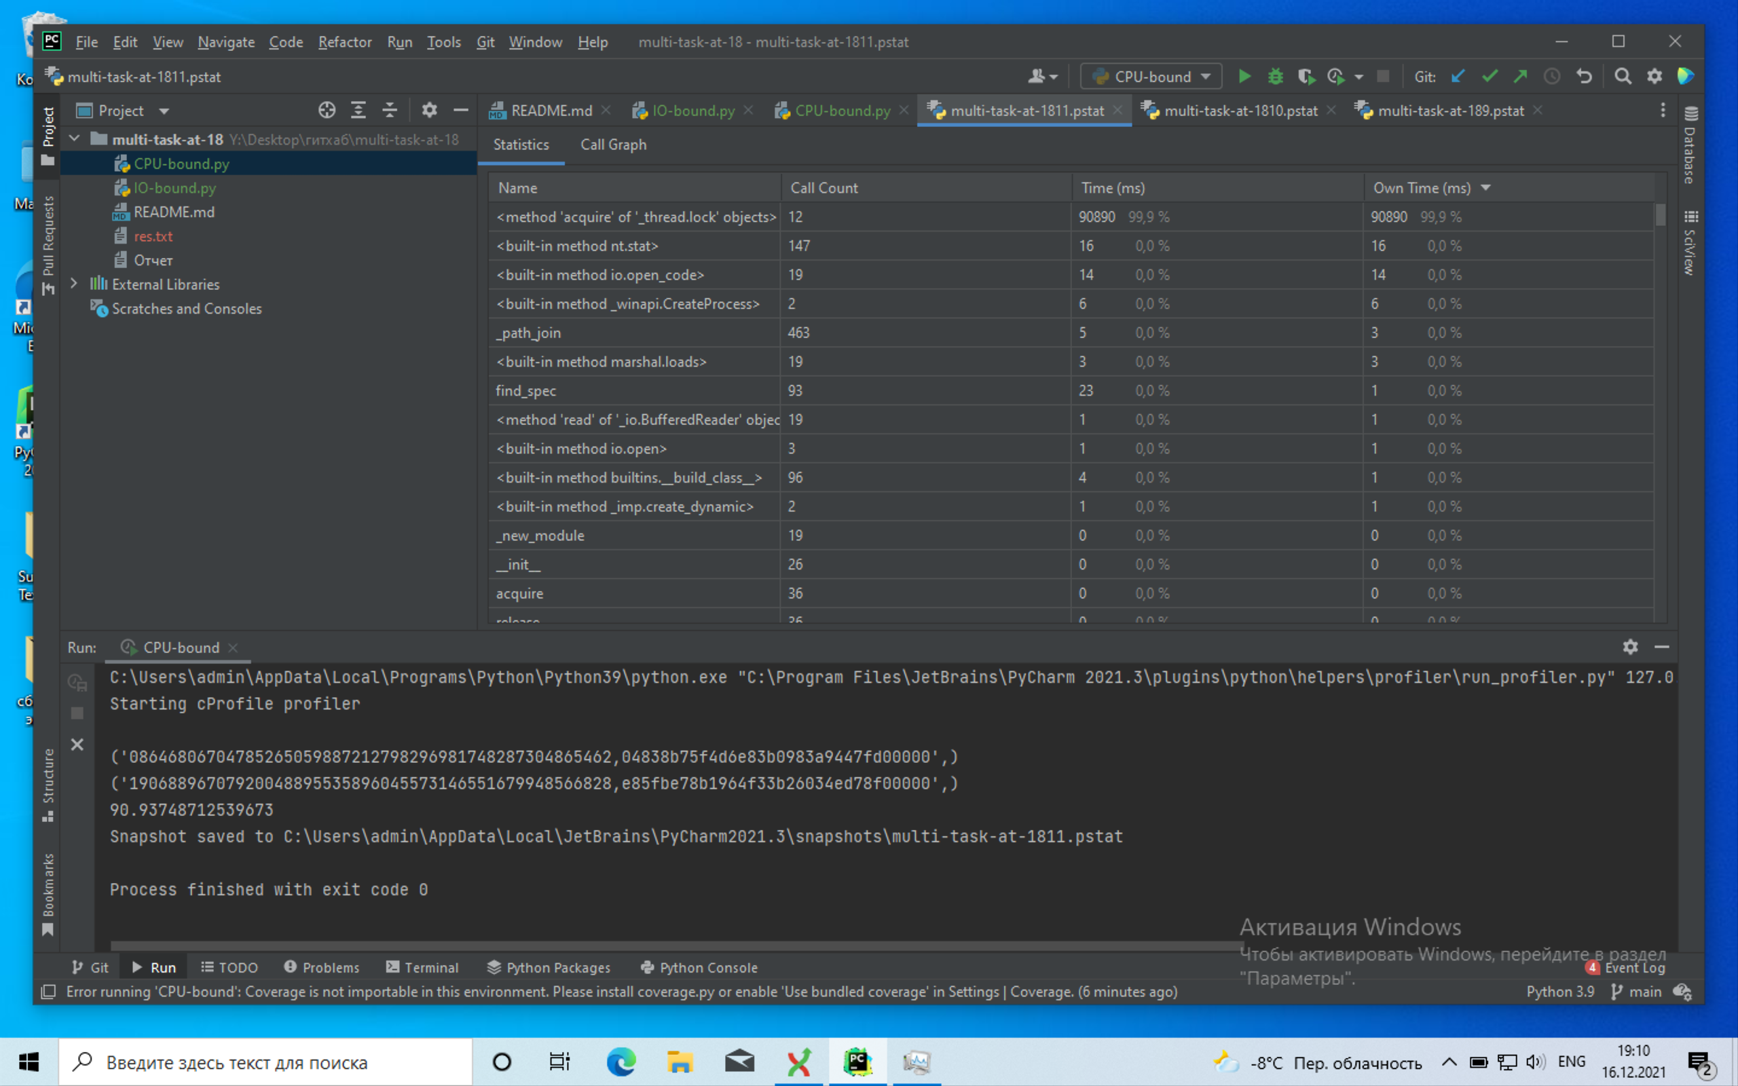Click Git update project arrow icon

click(1458, 76)
